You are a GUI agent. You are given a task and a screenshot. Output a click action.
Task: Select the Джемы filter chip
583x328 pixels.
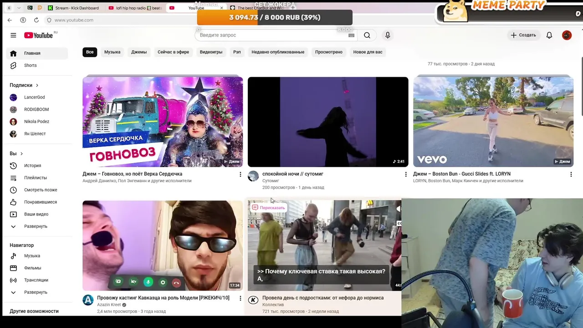(x=139, y=52)
